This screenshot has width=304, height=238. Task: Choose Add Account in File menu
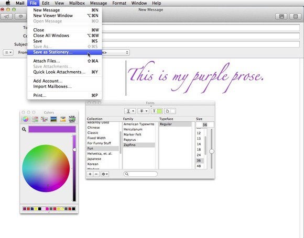click(64, 81)
